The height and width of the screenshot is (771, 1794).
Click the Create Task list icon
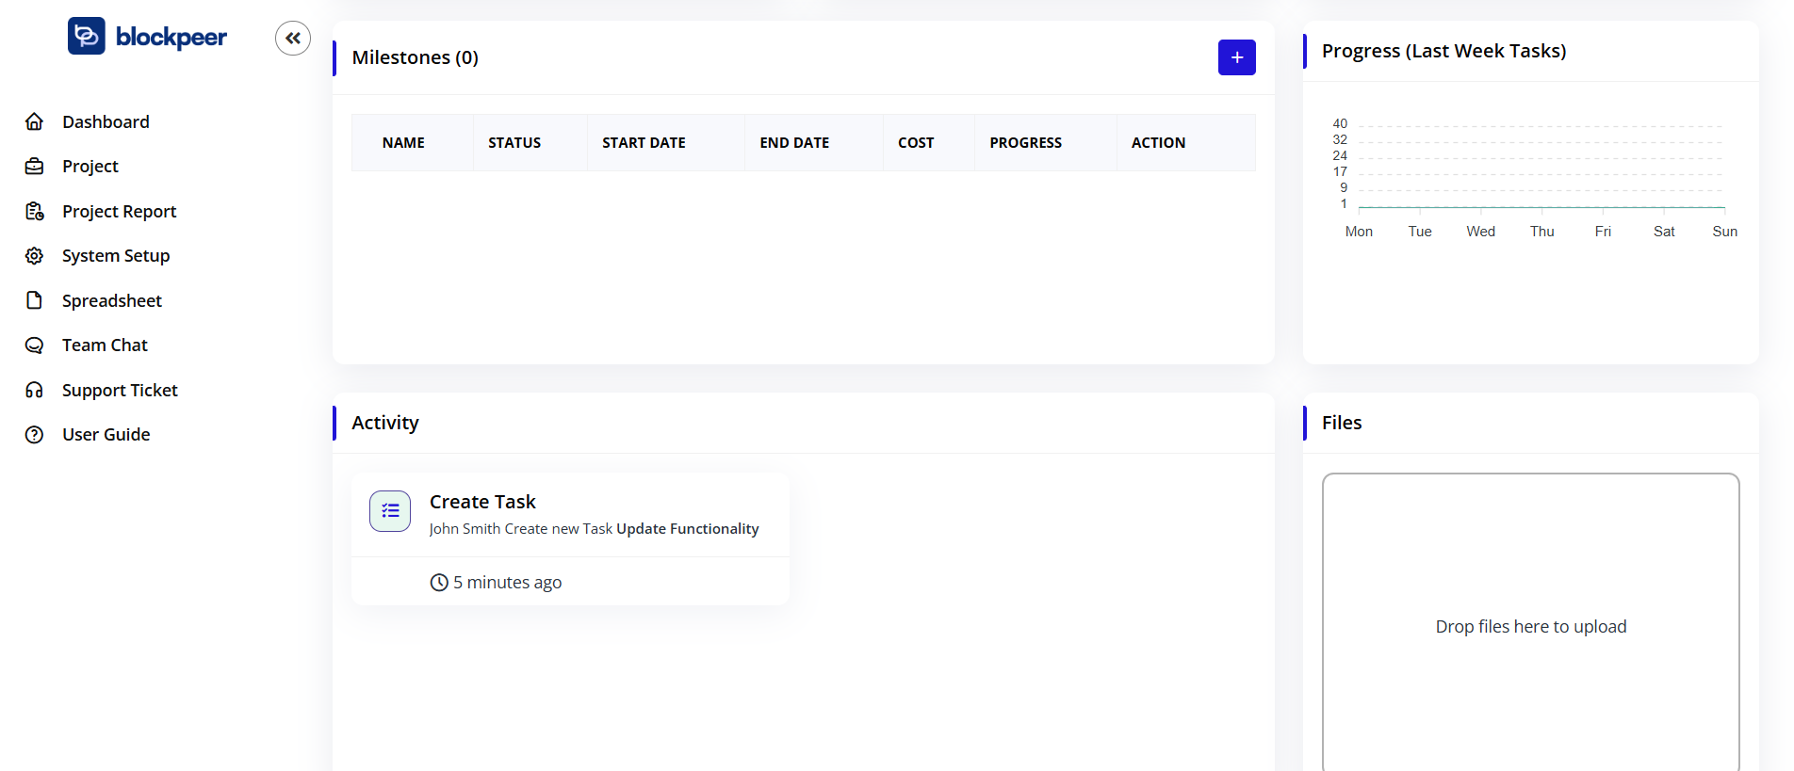pos(390,511)
